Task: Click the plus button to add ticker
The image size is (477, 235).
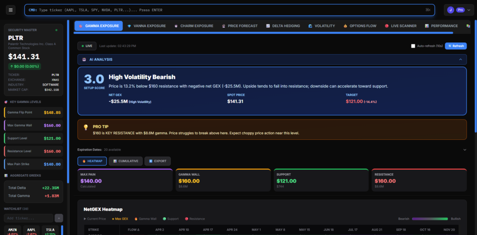Action: coord(59,218)
